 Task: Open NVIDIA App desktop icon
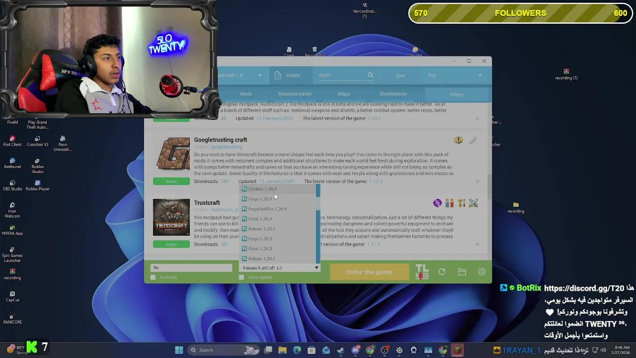coord(12,230)
